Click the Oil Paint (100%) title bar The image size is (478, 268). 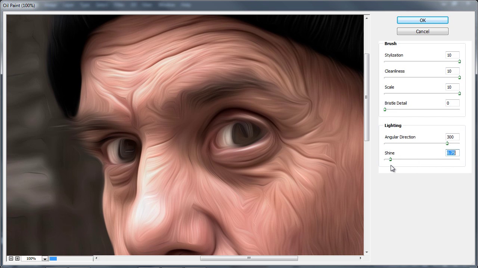239,6
